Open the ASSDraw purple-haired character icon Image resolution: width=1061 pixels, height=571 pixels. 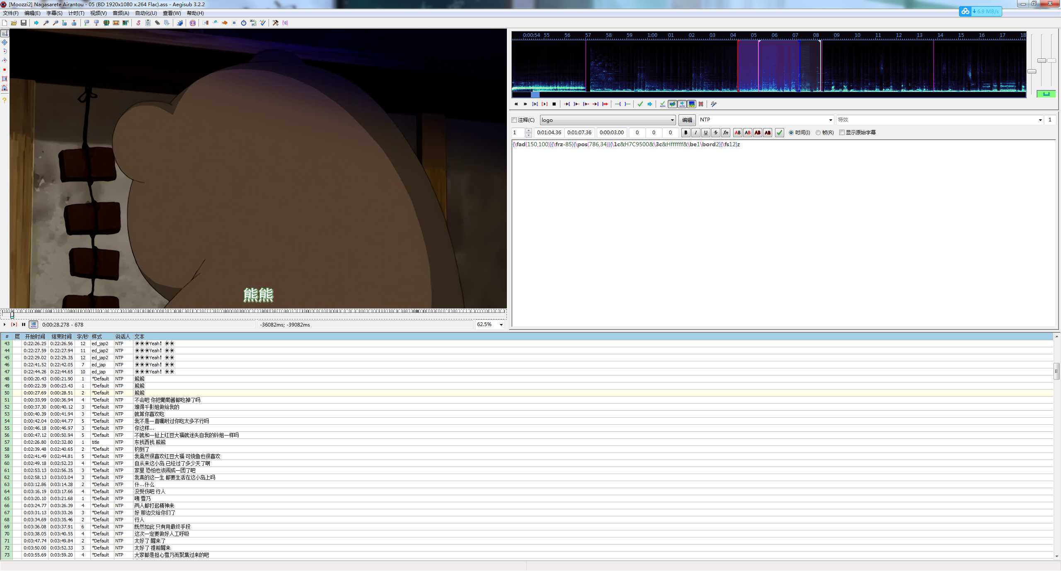coord(193,23)
